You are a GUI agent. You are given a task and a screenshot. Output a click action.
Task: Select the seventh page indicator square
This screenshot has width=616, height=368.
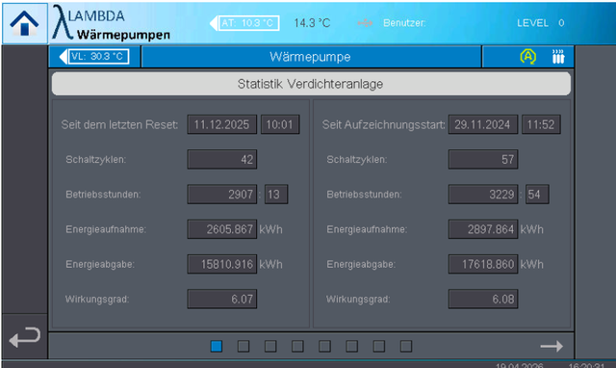pyautogui.click(x=378, y=346)
